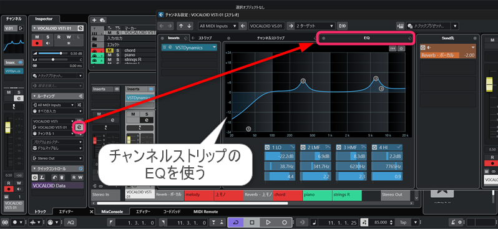Click the Tap tempo button
Image resolution: width=498 pixels, height=229 pixels.
point(403,222)
